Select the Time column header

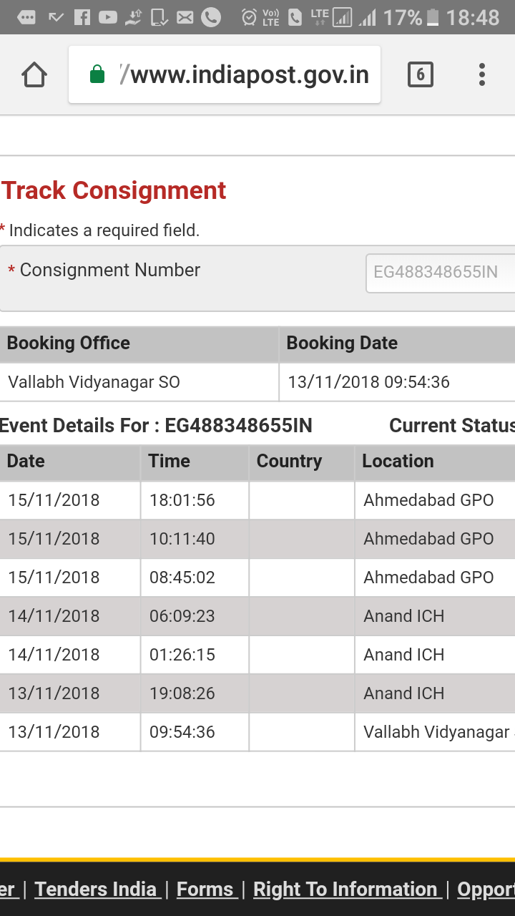tap(169, 461)
